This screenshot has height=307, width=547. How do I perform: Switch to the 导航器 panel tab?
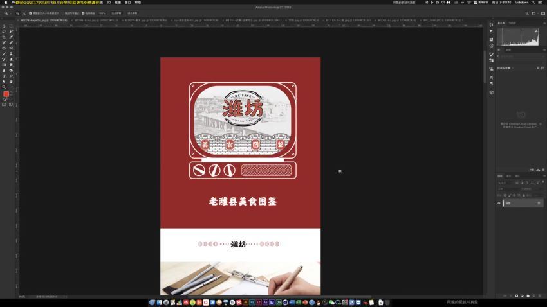coord(512,23)
